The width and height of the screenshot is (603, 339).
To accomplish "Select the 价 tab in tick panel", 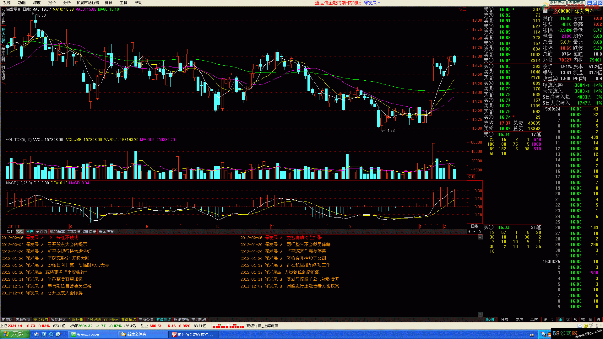I will [553, 320].
